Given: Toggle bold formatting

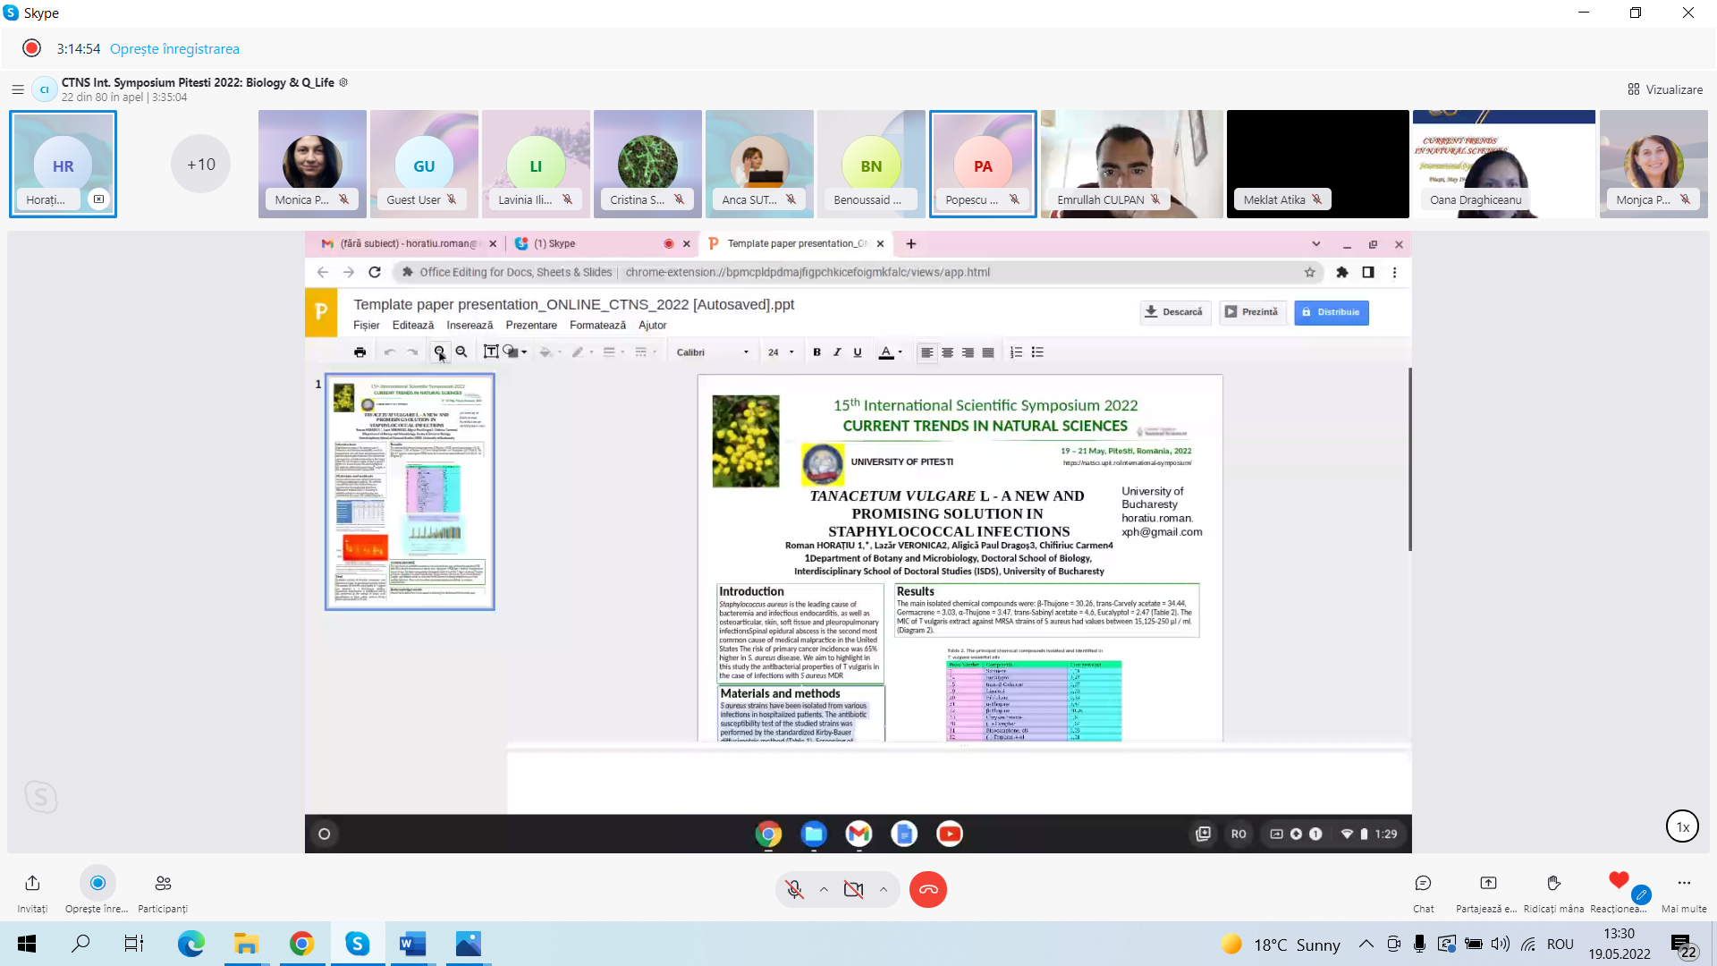Looking at the screenshot, I should [816, 352].
